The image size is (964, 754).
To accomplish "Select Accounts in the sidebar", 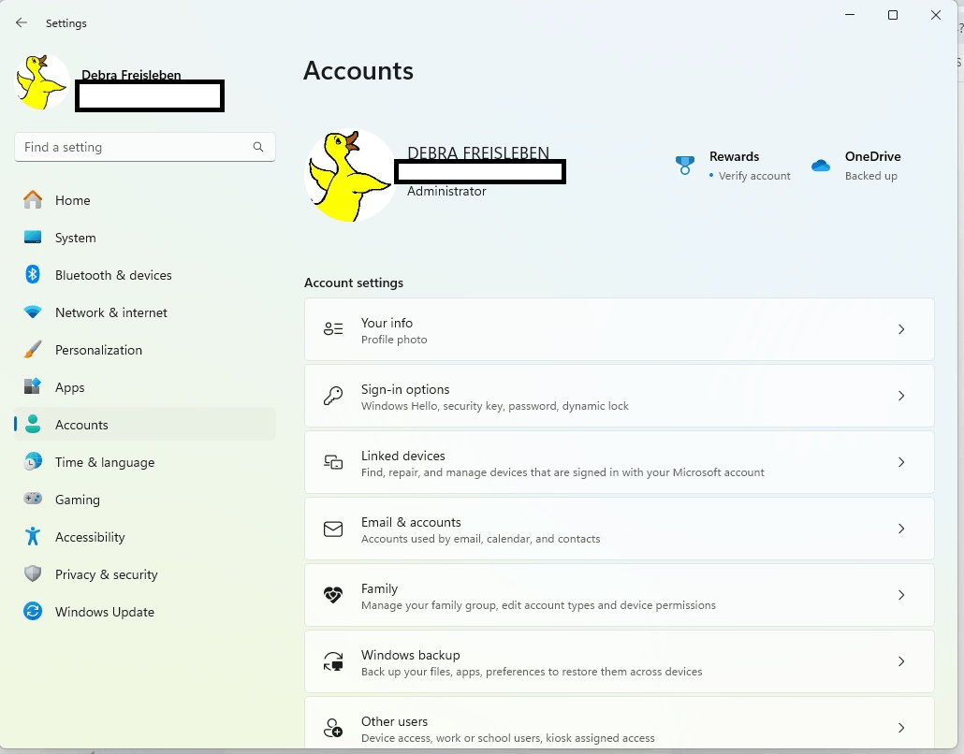I will 144,425.
